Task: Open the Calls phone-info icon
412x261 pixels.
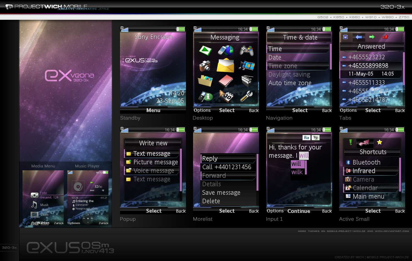Action: tap(205, 96)
